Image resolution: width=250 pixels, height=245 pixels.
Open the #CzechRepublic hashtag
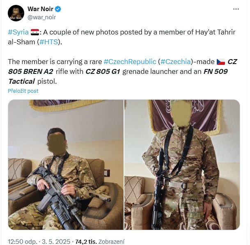(130, 62)
